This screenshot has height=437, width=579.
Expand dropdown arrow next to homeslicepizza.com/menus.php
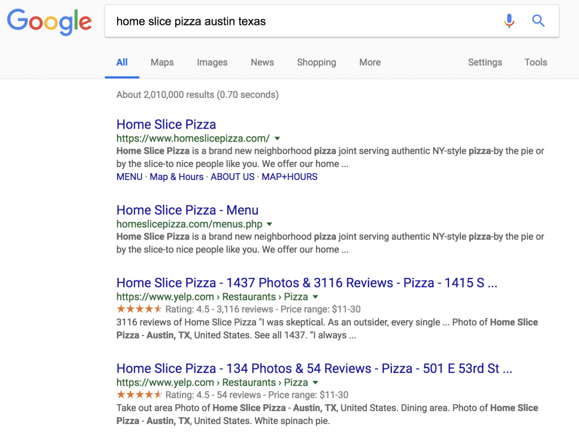tap(270, 224)
